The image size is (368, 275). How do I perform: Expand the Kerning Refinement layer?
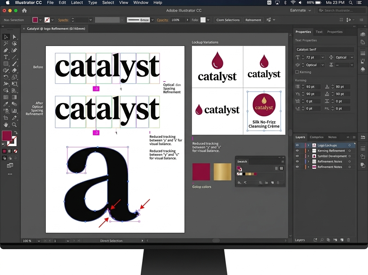pos(308,151)
